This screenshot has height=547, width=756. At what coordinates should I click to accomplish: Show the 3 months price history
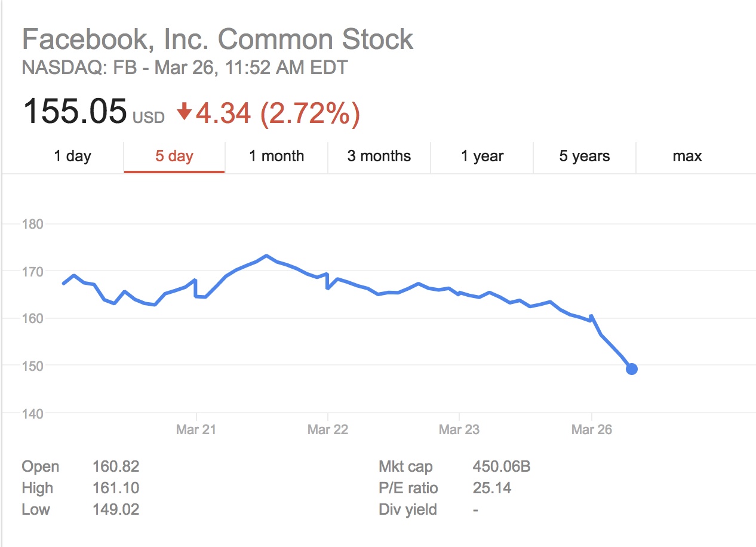coord(379,156)
